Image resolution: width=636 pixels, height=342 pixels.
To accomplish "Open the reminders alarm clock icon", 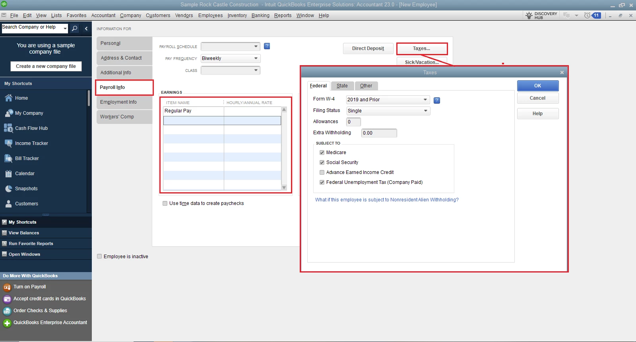I will point(587,15).
